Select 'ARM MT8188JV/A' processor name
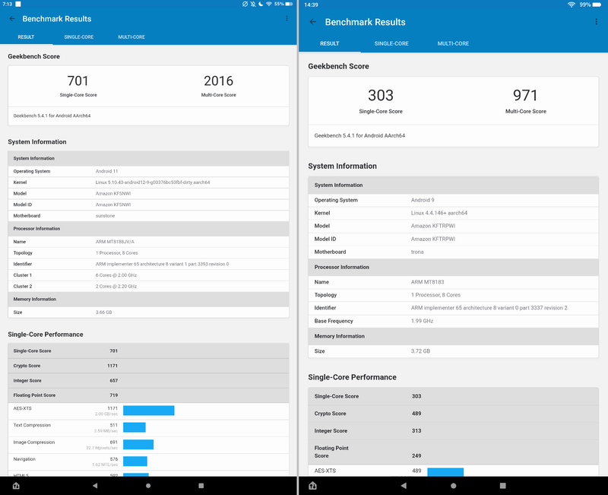Viewport: 608px width, 495px height. point(115,242)
